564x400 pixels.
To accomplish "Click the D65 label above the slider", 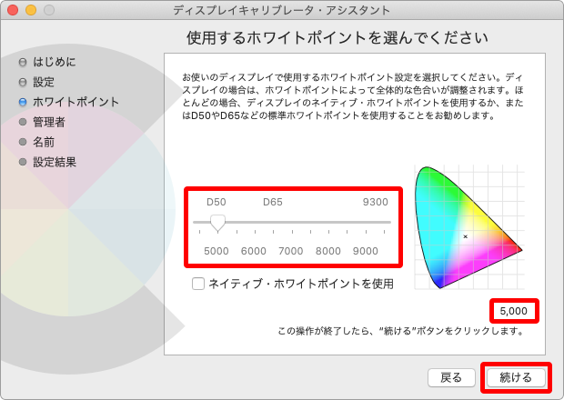I will coord(275,202).
